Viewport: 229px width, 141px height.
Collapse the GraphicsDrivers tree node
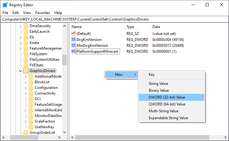(20, 71)
